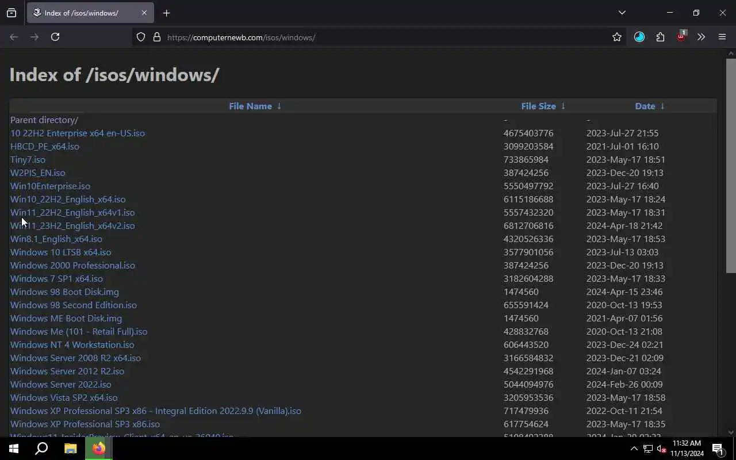Open the Firefox hamburger menu

coord(722,37)
